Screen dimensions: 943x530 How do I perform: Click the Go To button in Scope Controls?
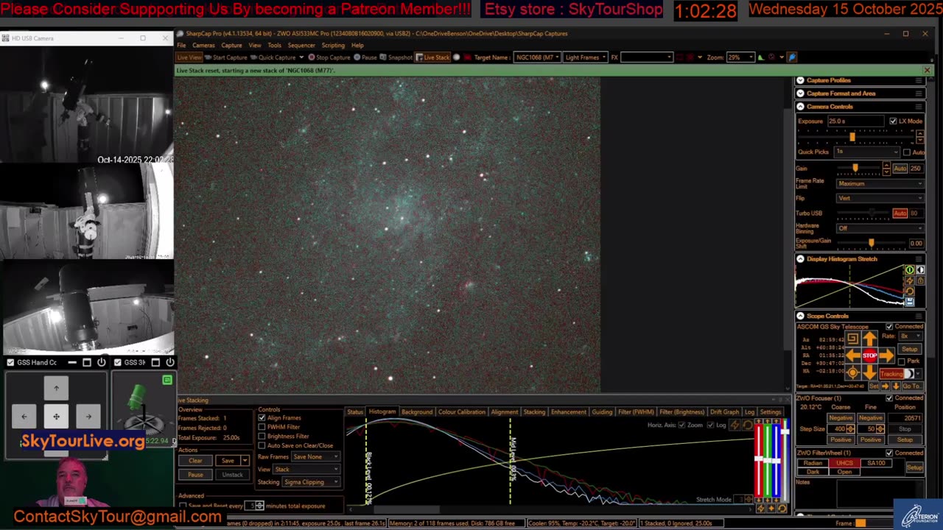[911, 386]
